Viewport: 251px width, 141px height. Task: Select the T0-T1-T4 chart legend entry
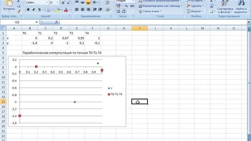[x=115, y=94]
